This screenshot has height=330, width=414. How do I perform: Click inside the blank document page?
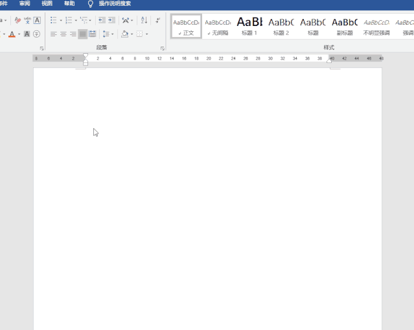[x=207, y=198]
